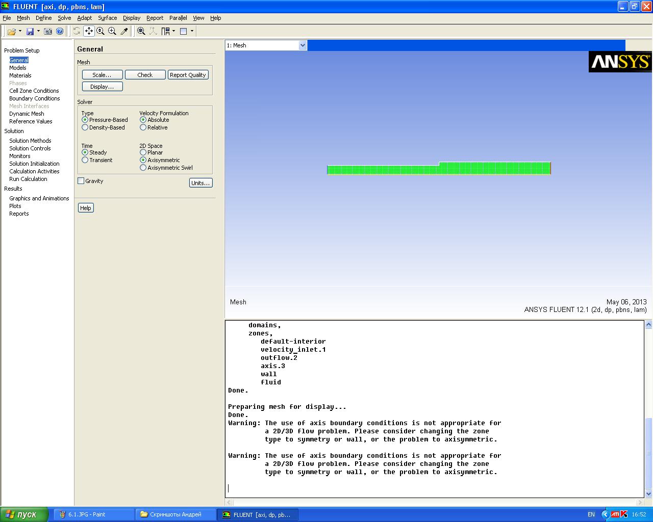The image size is (653, 522).
Task: Open the Report menu
Action: (155, 18)
